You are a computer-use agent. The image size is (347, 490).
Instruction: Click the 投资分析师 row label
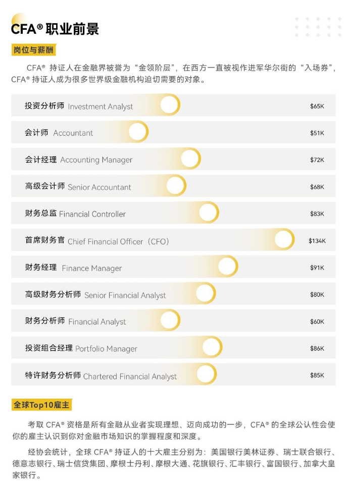[x=44, y=105]
